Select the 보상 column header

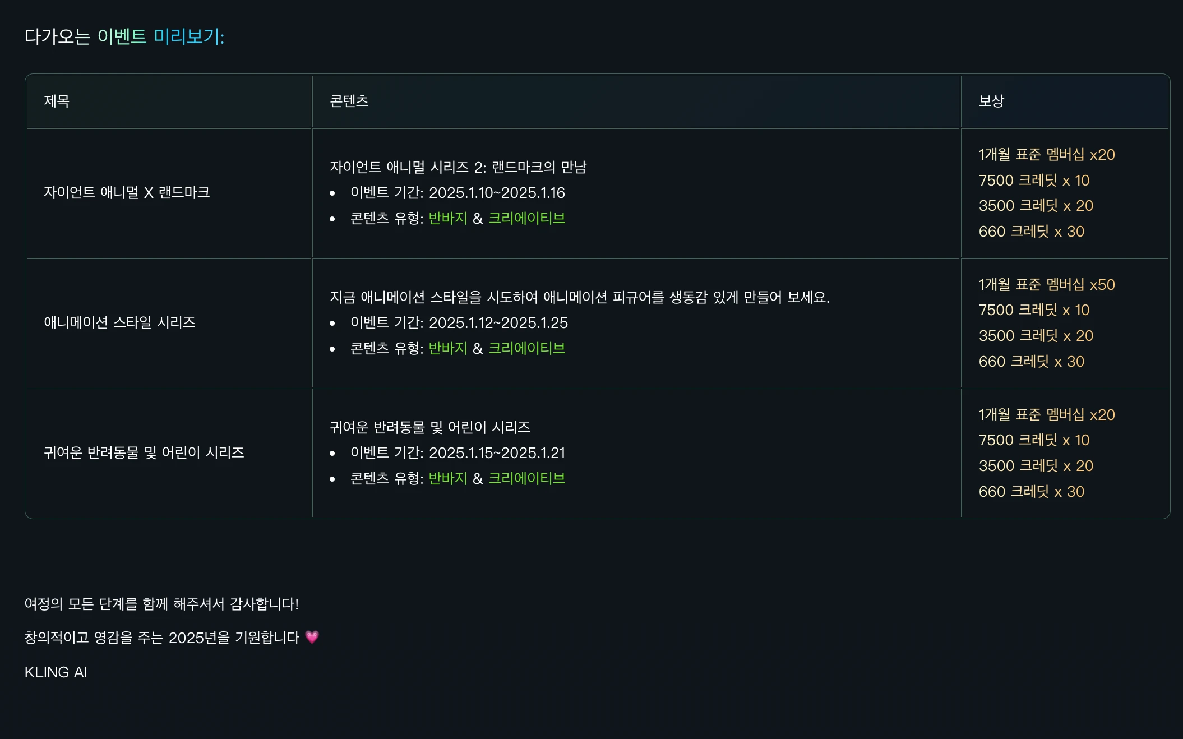[991, 101]
